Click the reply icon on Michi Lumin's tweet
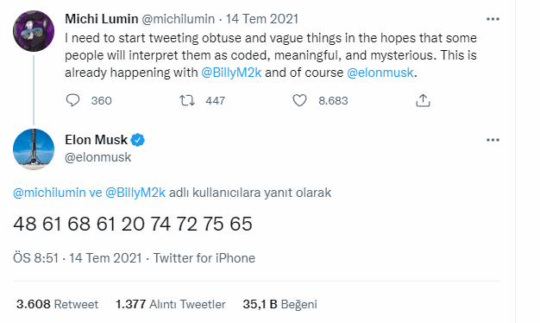540x323 pixels. click(72, 100)
